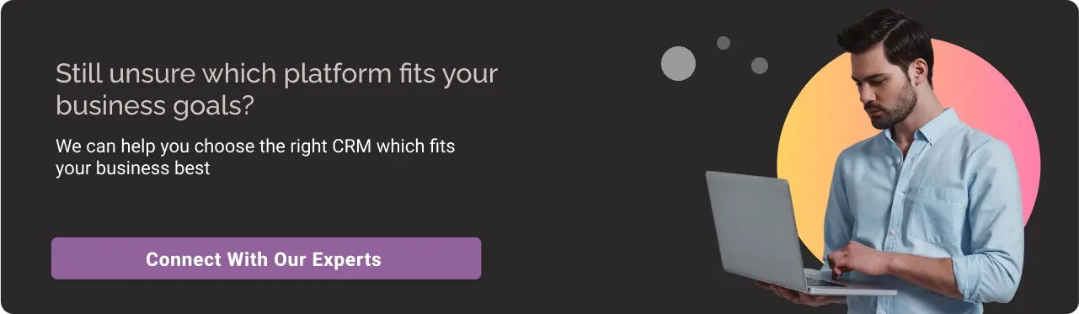
Task: Click the Connect With Our Experts button
Action: (x=266, y=258)
